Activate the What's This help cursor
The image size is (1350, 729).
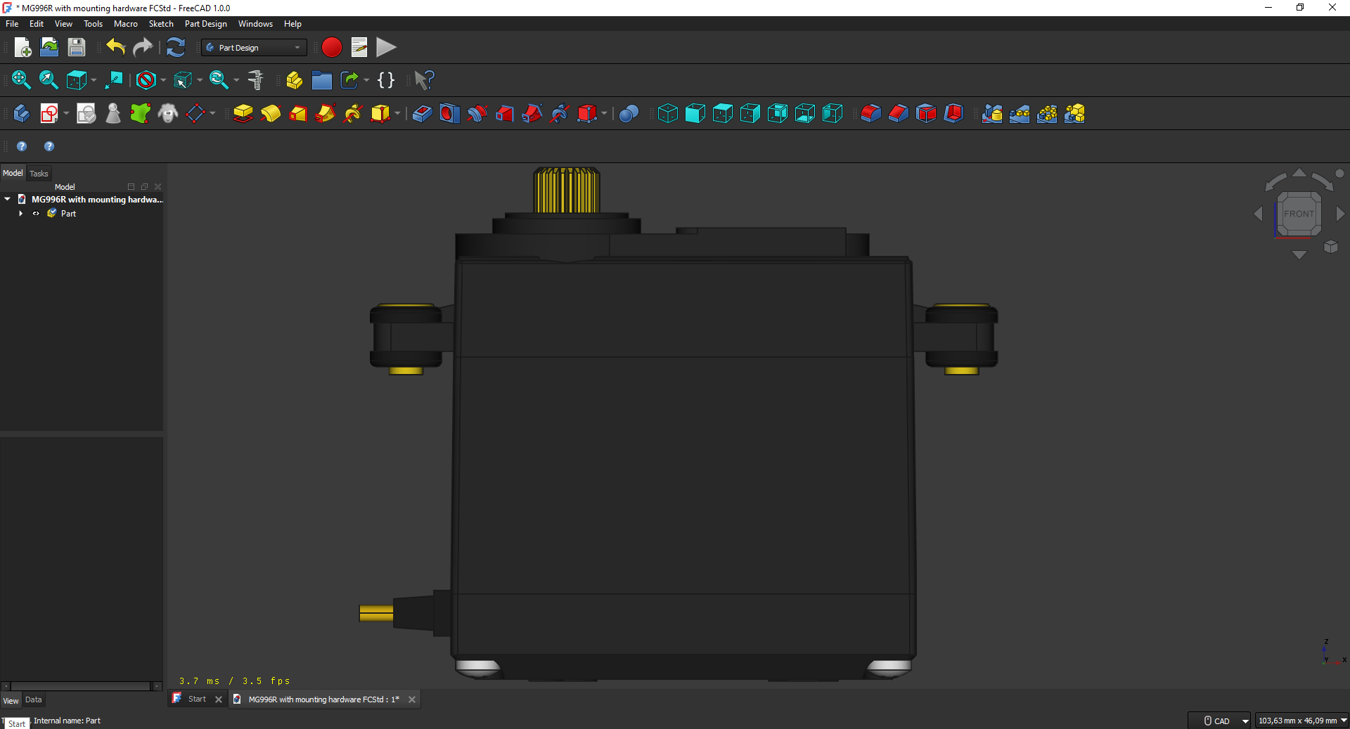point(424,80)
